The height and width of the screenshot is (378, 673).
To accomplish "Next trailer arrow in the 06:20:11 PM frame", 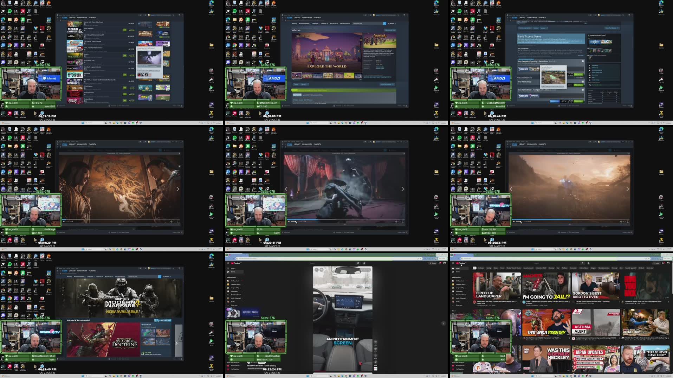I will (x=403, y=189).
